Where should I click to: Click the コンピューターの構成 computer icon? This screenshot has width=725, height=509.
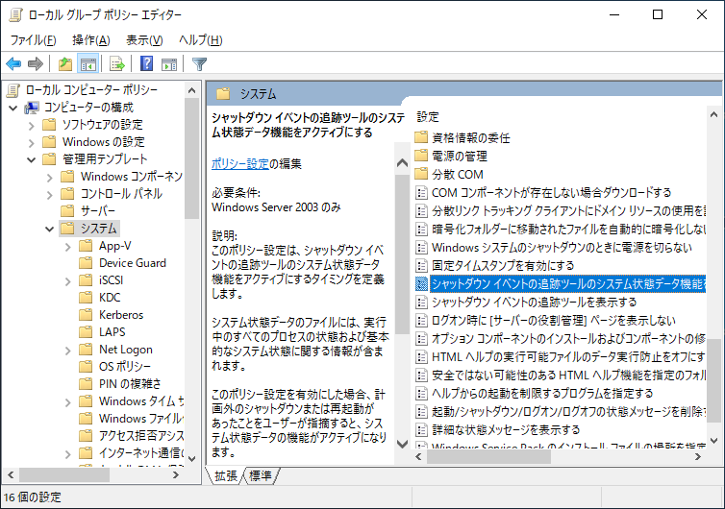click(32, 108)
